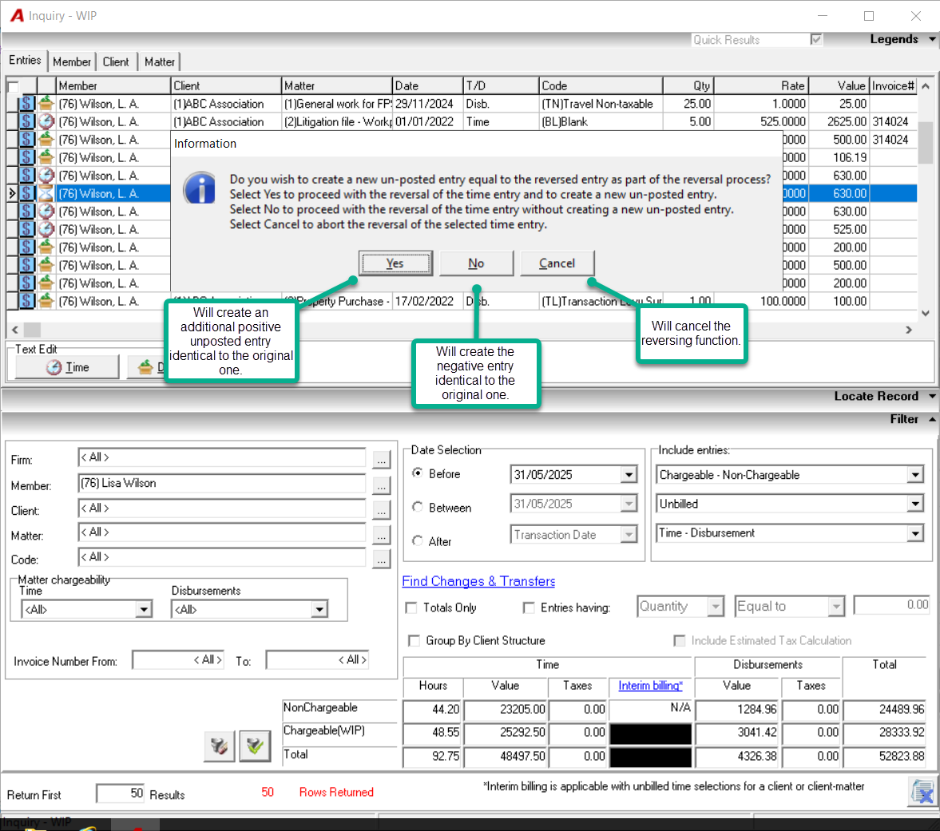
Task: Open the Chargeable - Non-Chargeable dropdown
Action: [x=914, y=475]
